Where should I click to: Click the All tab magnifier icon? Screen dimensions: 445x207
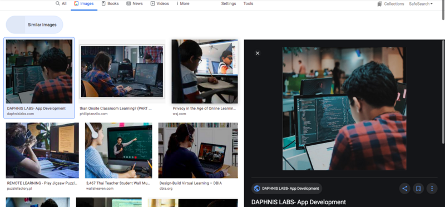[x=58, y=3]
